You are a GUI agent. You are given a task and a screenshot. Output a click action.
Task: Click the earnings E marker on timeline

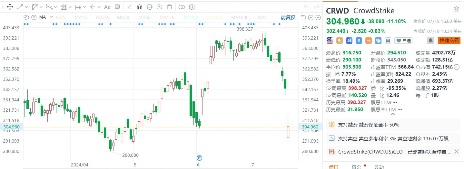[x=199, y=157]
